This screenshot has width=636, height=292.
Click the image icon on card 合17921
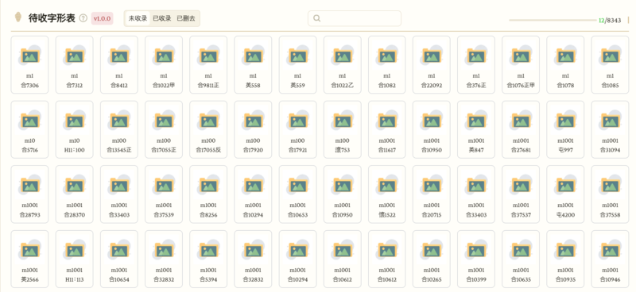(x=297, y=121)
